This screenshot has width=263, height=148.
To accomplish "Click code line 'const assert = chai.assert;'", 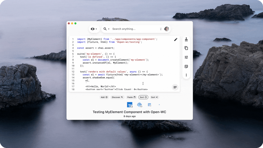I will (96, 48).
